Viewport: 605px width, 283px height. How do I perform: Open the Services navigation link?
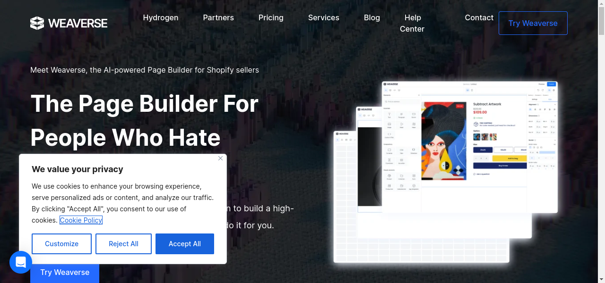(324, 17)
